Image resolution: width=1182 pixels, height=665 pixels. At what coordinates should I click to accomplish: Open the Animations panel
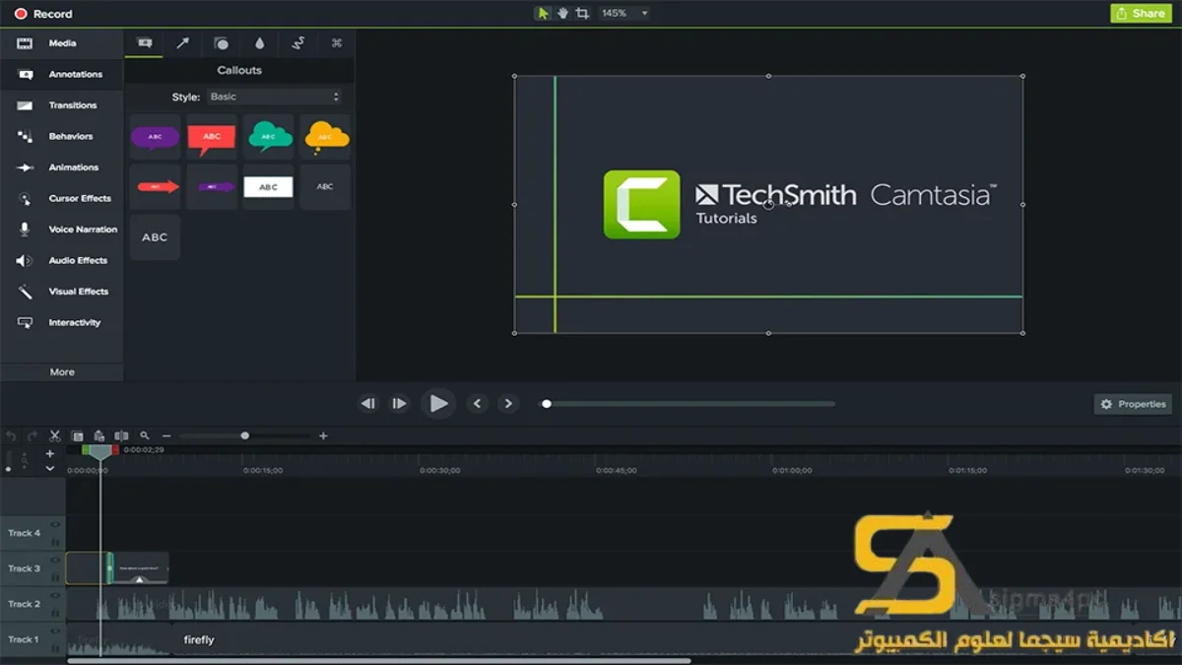[x=61, y=167]
